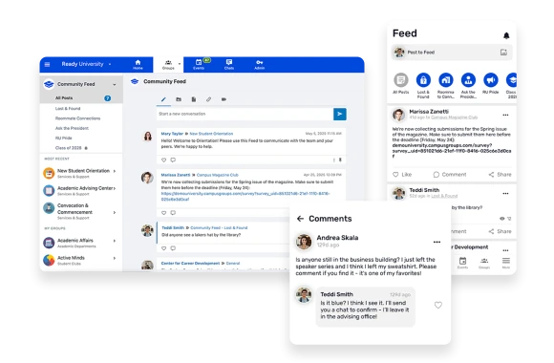Like Marissa Zanetti's desktop post

[163, 213]
